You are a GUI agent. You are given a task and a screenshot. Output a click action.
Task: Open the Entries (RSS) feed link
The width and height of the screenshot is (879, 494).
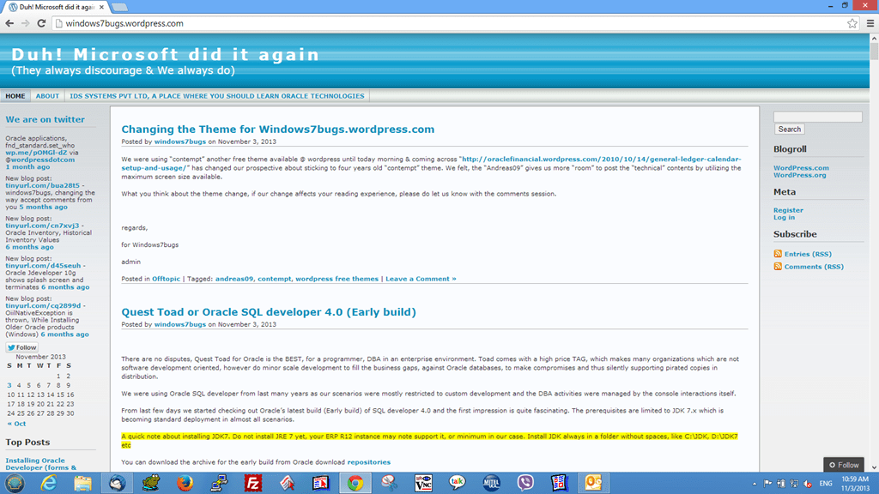point(808,254)
